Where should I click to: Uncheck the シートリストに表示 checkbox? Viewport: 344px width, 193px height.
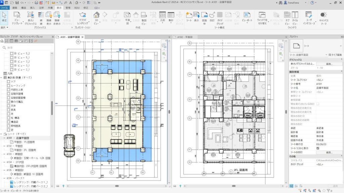(x=318, y=148)
